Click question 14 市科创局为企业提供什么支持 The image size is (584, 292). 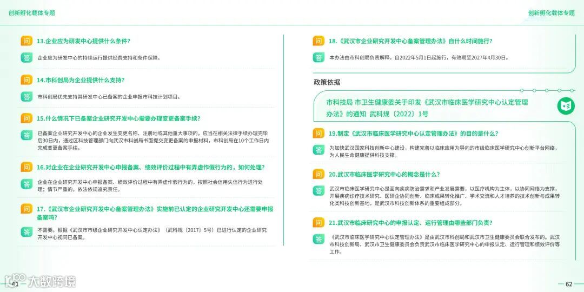(x=81, y=79)
